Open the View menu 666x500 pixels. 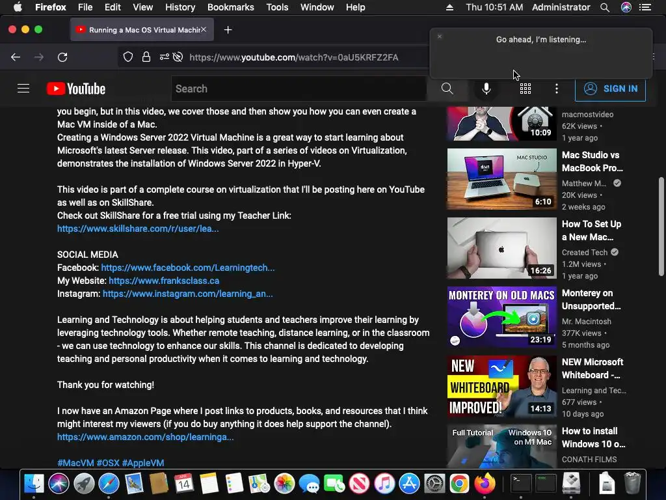[x=142, y=7]
